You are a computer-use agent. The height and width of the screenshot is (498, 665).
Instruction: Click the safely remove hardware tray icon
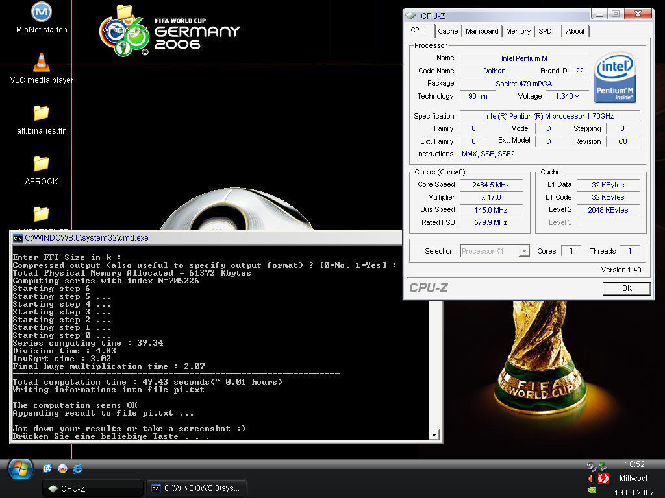click(602, 466)
